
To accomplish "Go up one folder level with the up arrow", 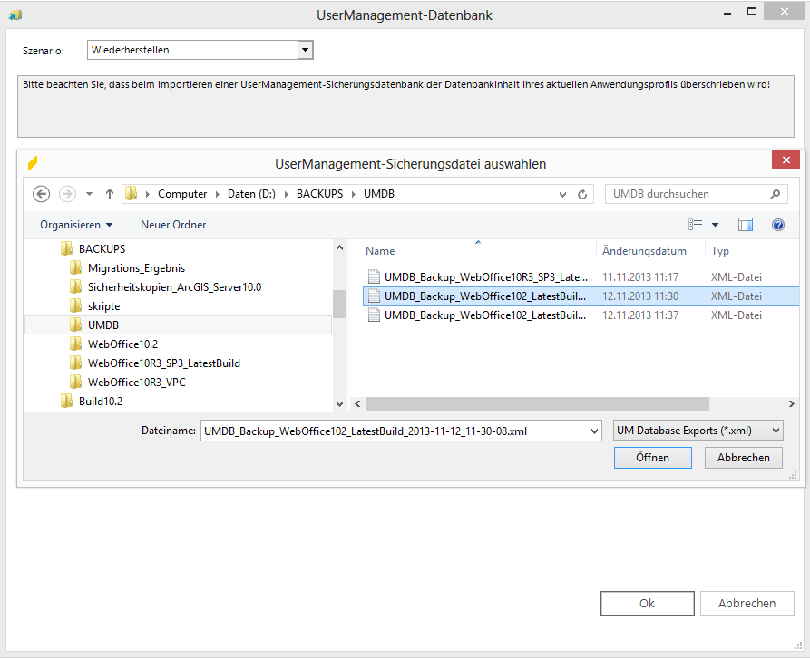I will pos(109,193).
